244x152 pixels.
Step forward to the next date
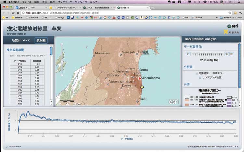pos(232,54)
